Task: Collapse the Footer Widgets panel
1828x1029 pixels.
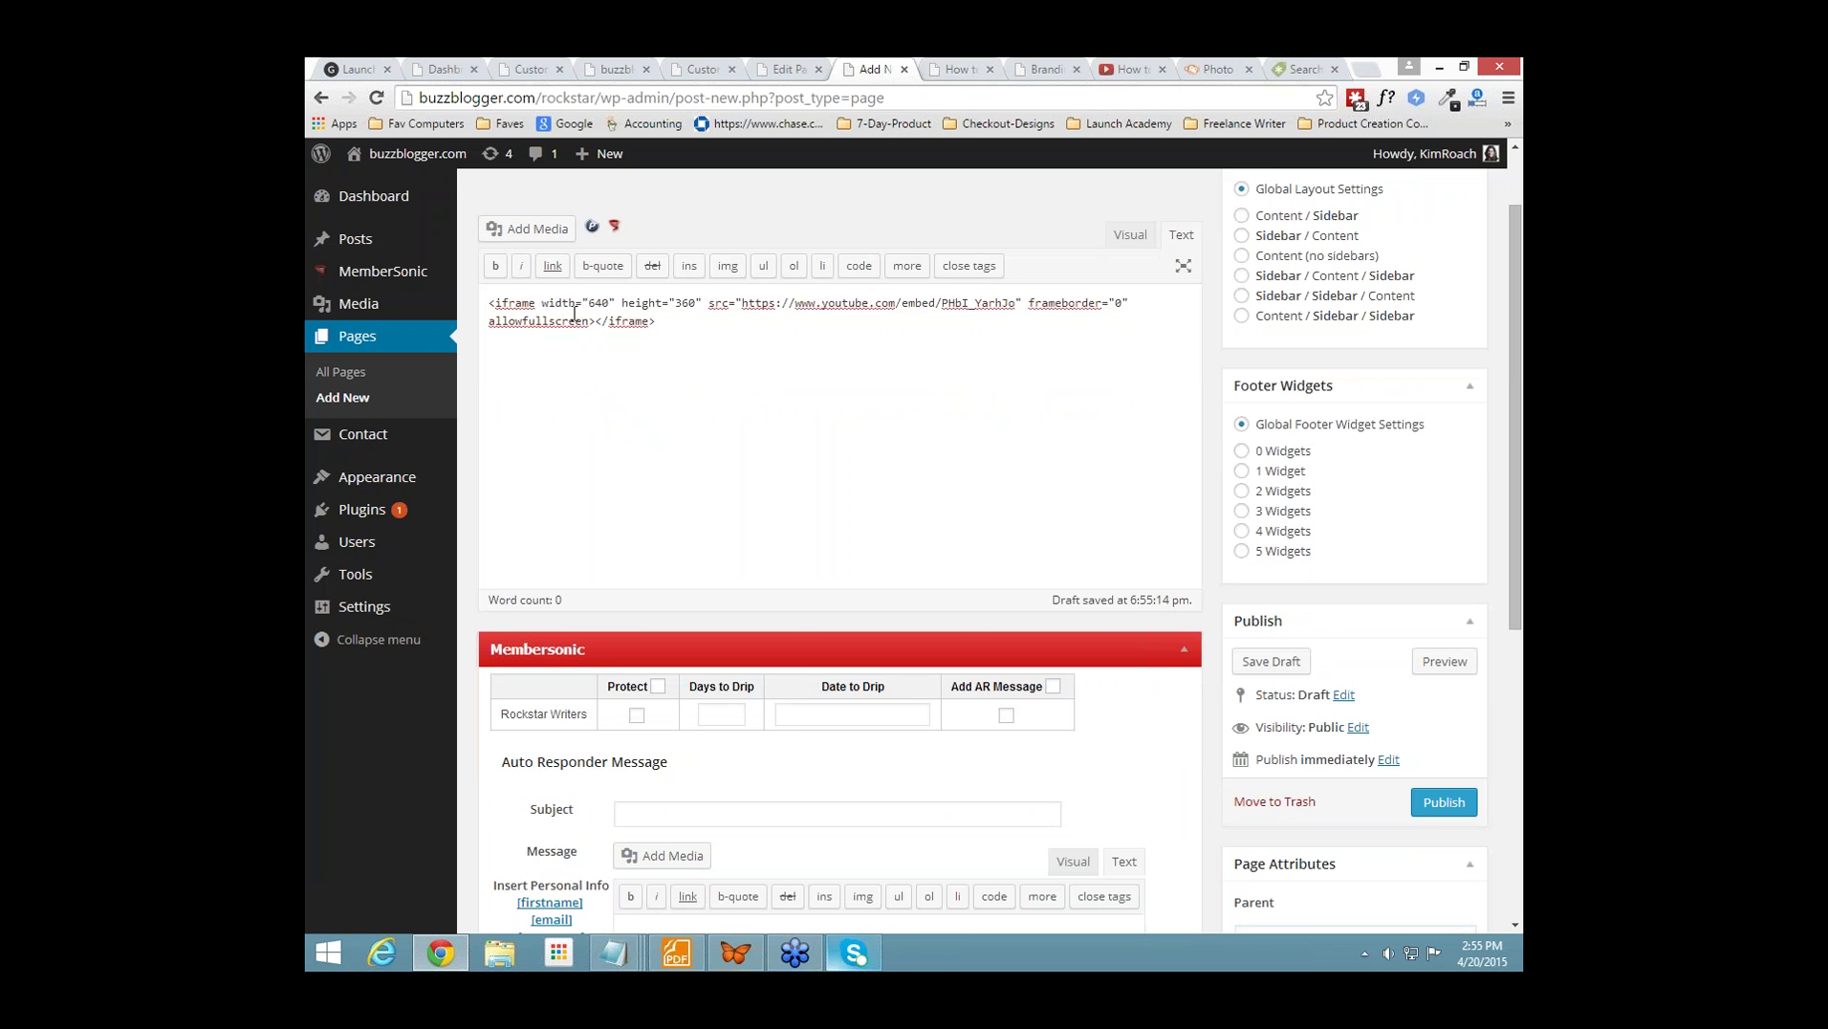Action: (x=1469, y=386)
